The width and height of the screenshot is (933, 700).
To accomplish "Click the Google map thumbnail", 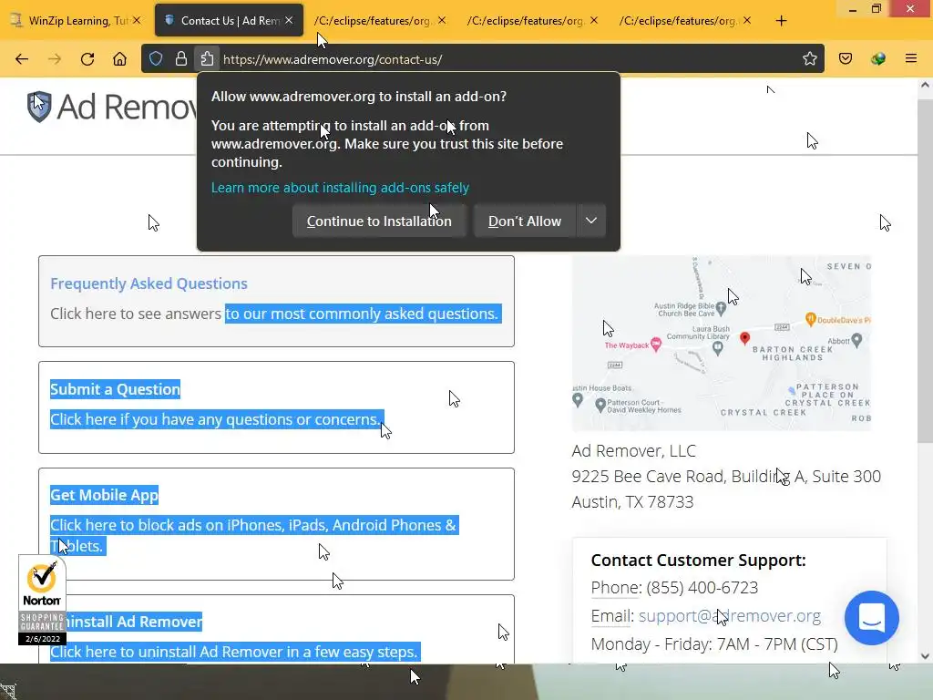I will point(722,344).
